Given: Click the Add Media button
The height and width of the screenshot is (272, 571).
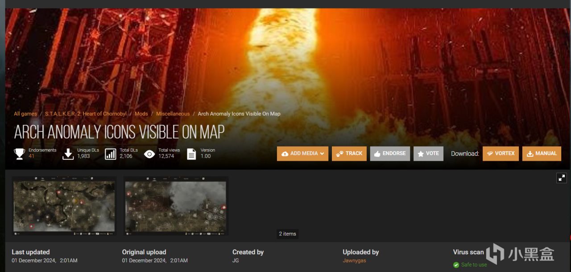Looking at the screenshot, I should click(x=302, y=154).
